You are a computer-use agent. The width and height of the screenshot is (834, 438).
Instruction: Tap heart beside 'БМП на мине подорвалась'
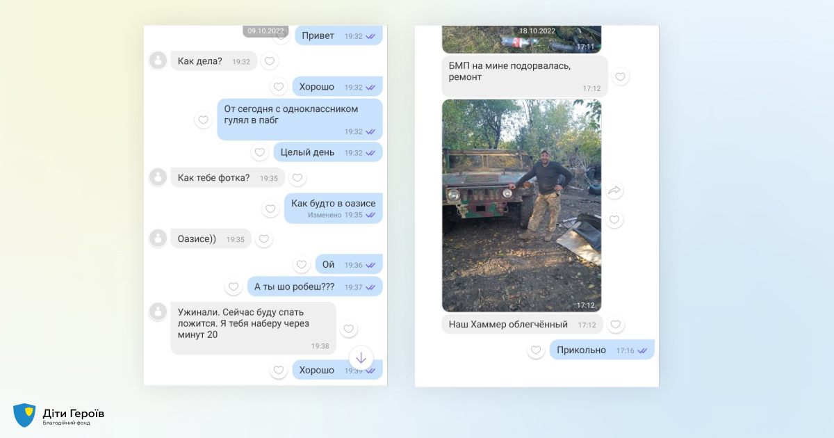(x=621, y=76)
